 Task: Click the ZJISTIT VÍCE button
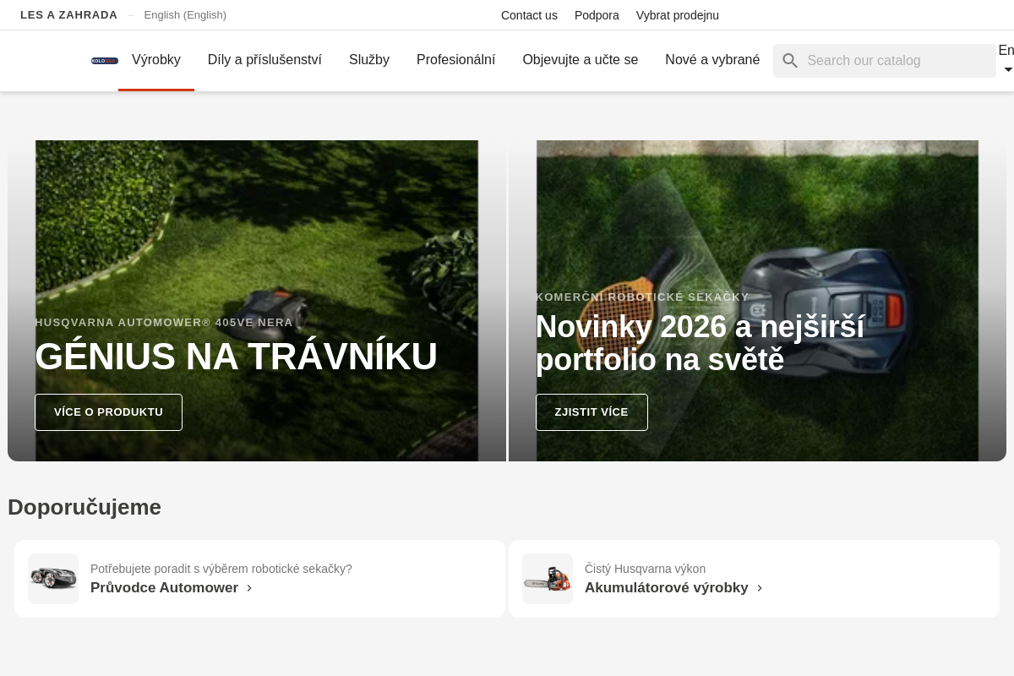591,412
